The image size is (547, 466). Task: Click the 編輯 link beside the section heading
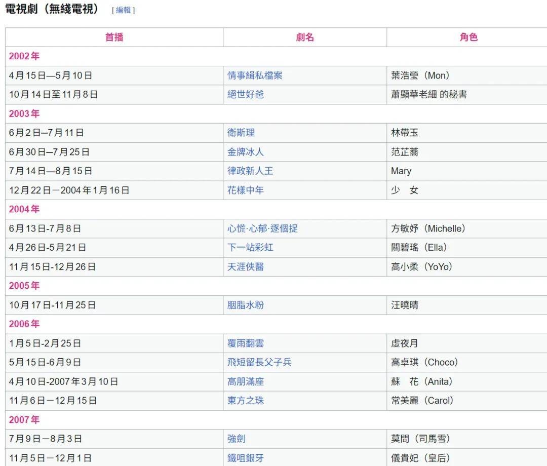(123, 10)
